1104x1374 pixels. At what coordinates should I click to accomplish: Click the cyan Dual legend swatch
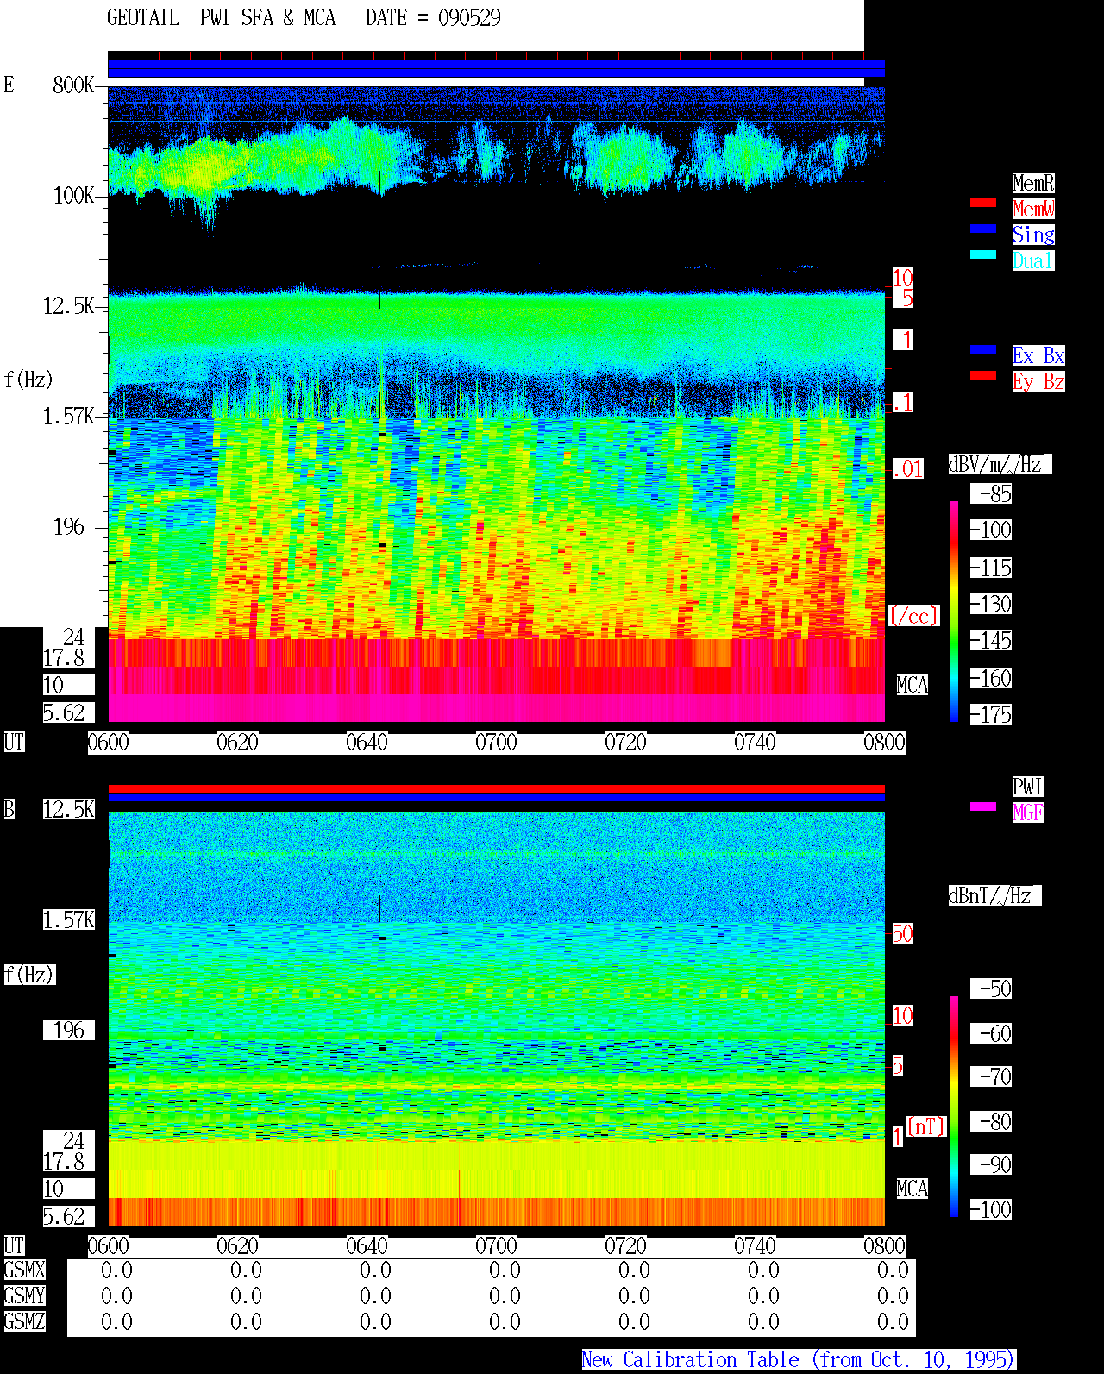[x=983, y=254]
